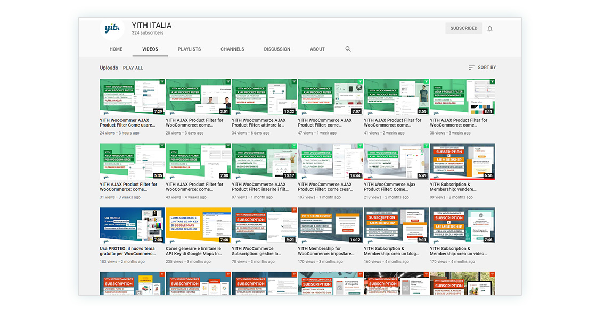View the About tab
Viewport: 589px width, 318px height.
317,49
